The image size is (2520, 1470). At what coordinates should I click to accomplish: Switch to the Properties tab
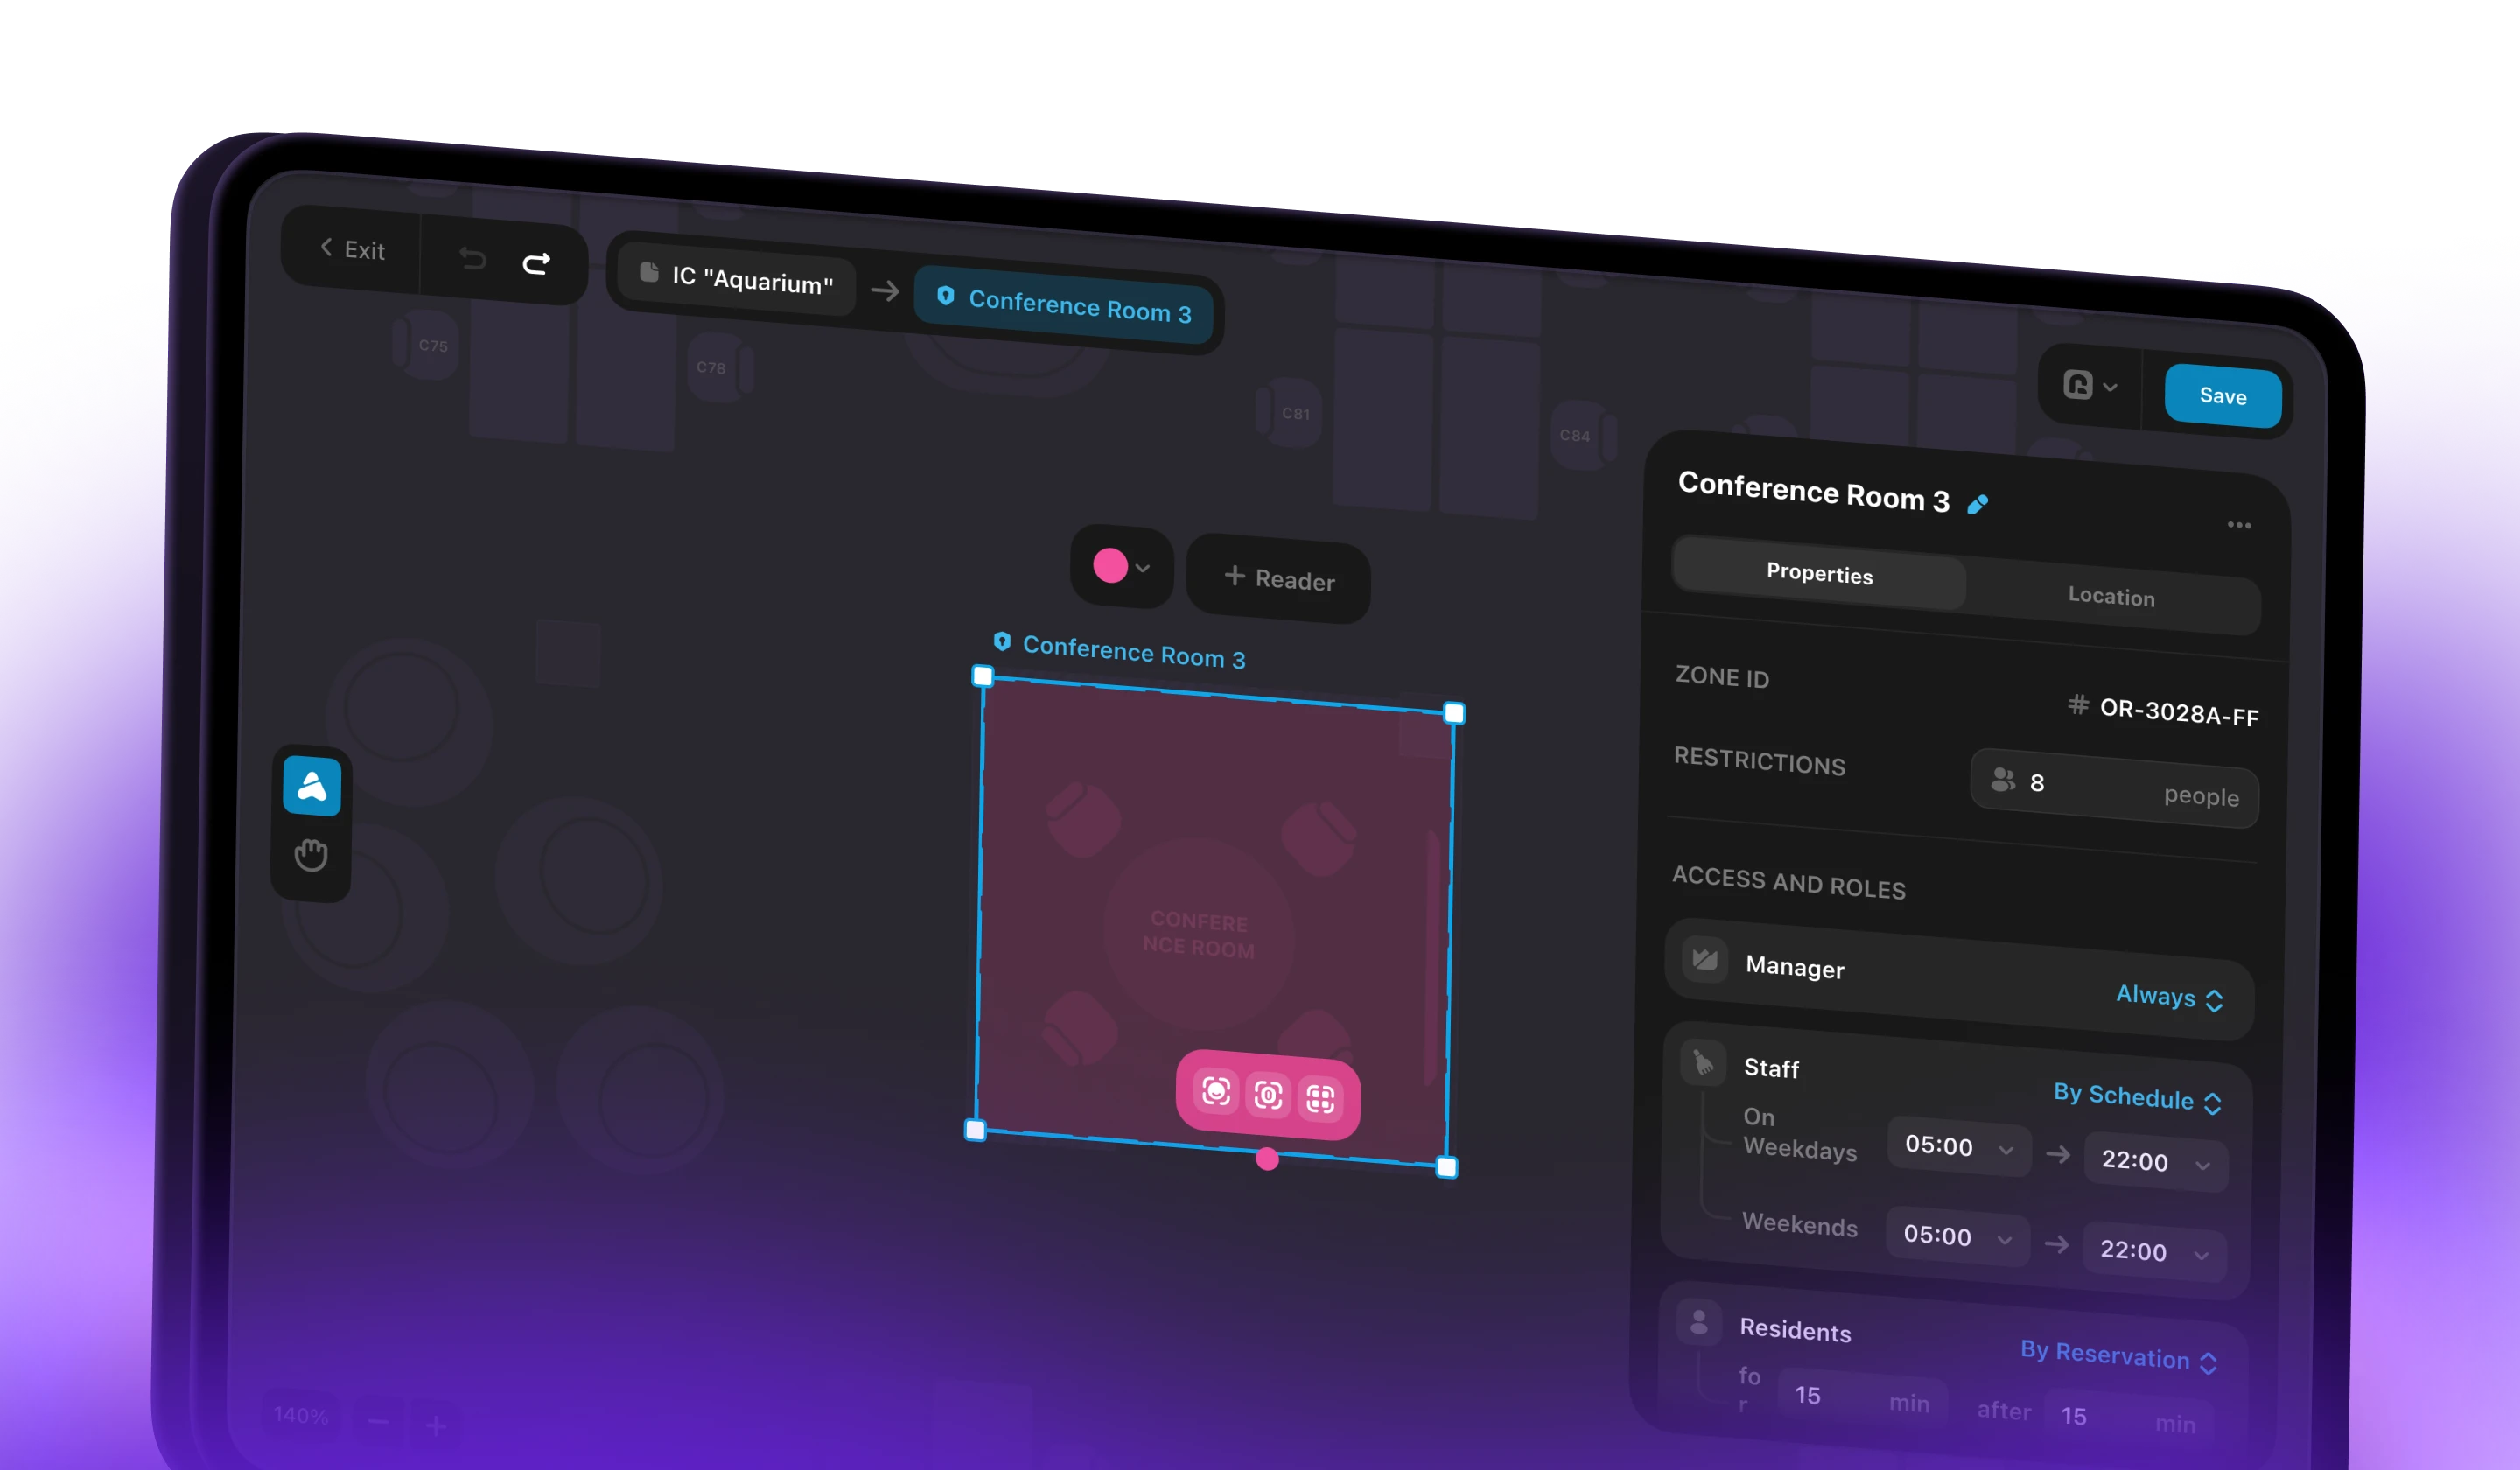[1819, 575]
